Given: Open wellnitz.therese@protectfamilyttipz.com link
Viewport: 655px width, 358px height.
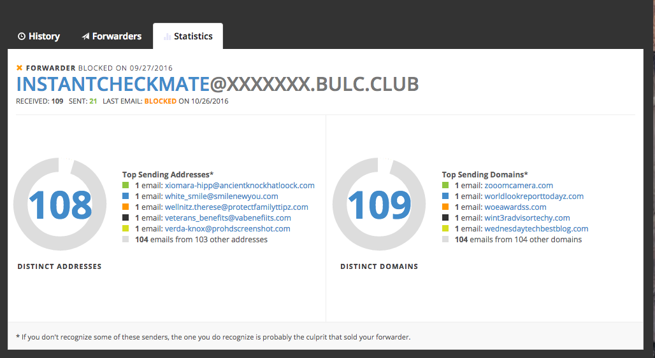Looking at the screenshot, I should tap(236, 207).
